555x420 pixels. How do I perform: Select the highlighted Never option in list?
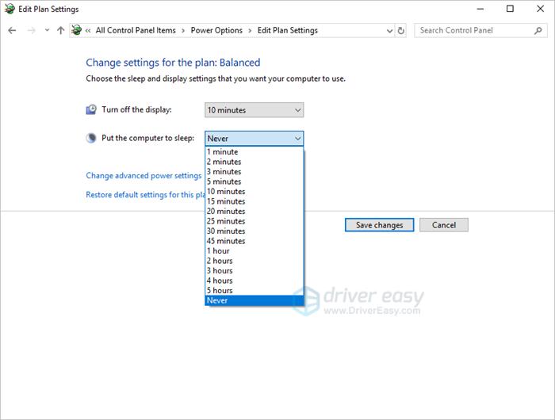click(x=255, y=300)
